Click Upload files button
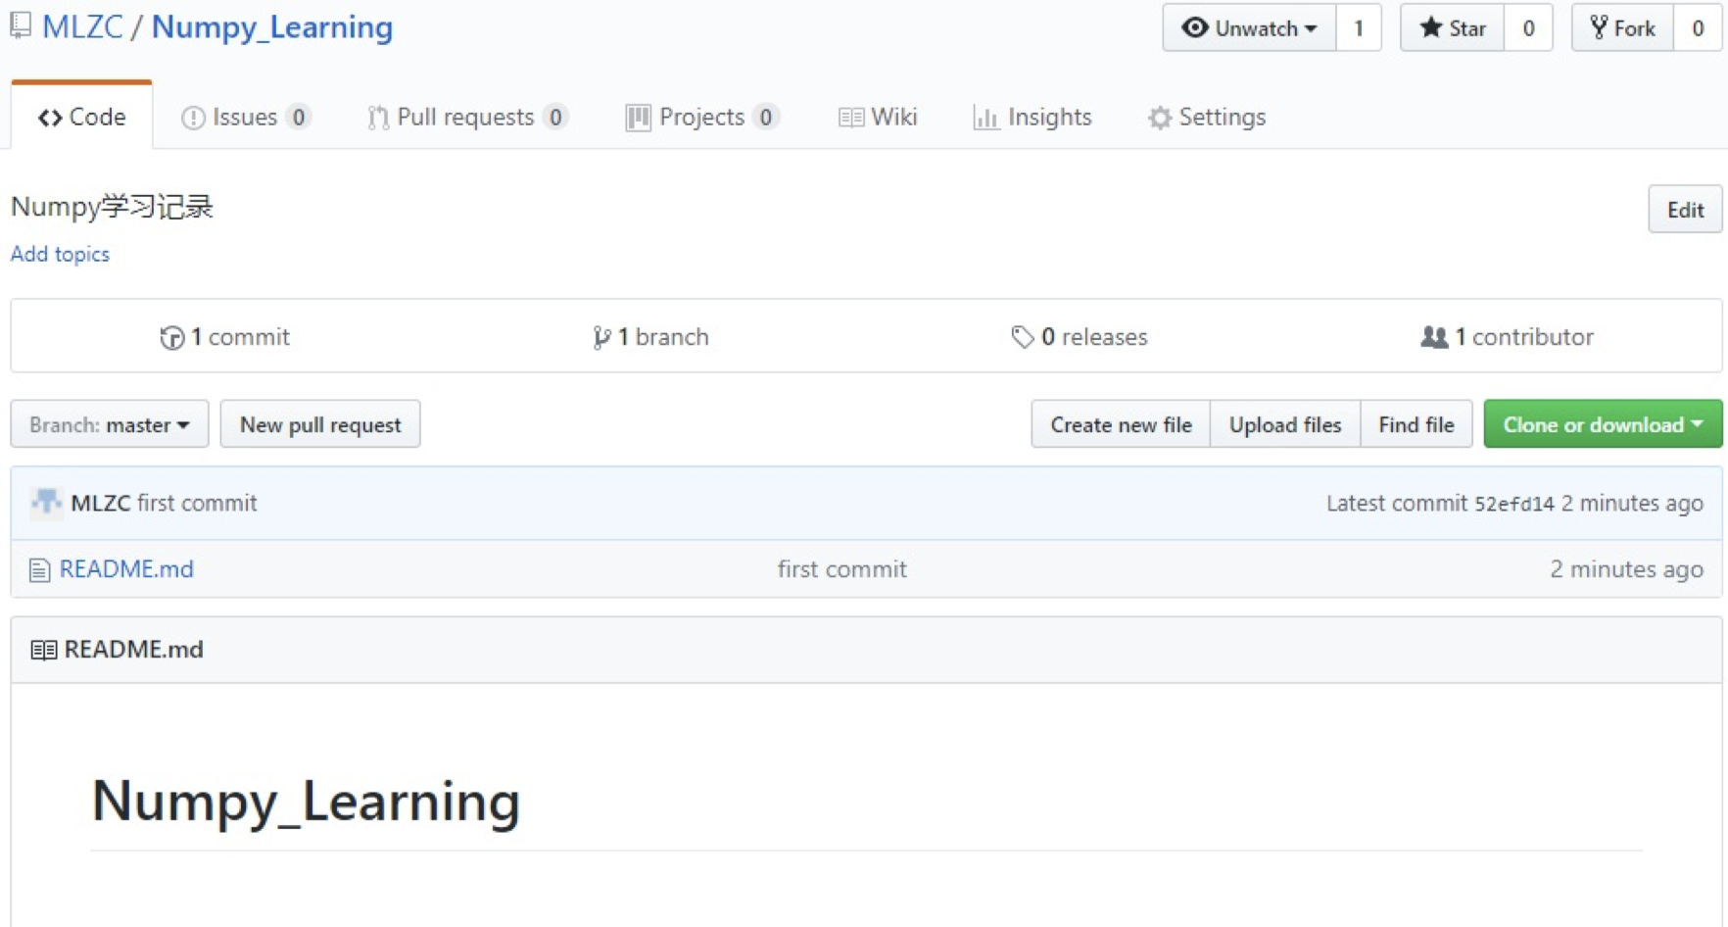1728x927 pixels. point(1285,423)
